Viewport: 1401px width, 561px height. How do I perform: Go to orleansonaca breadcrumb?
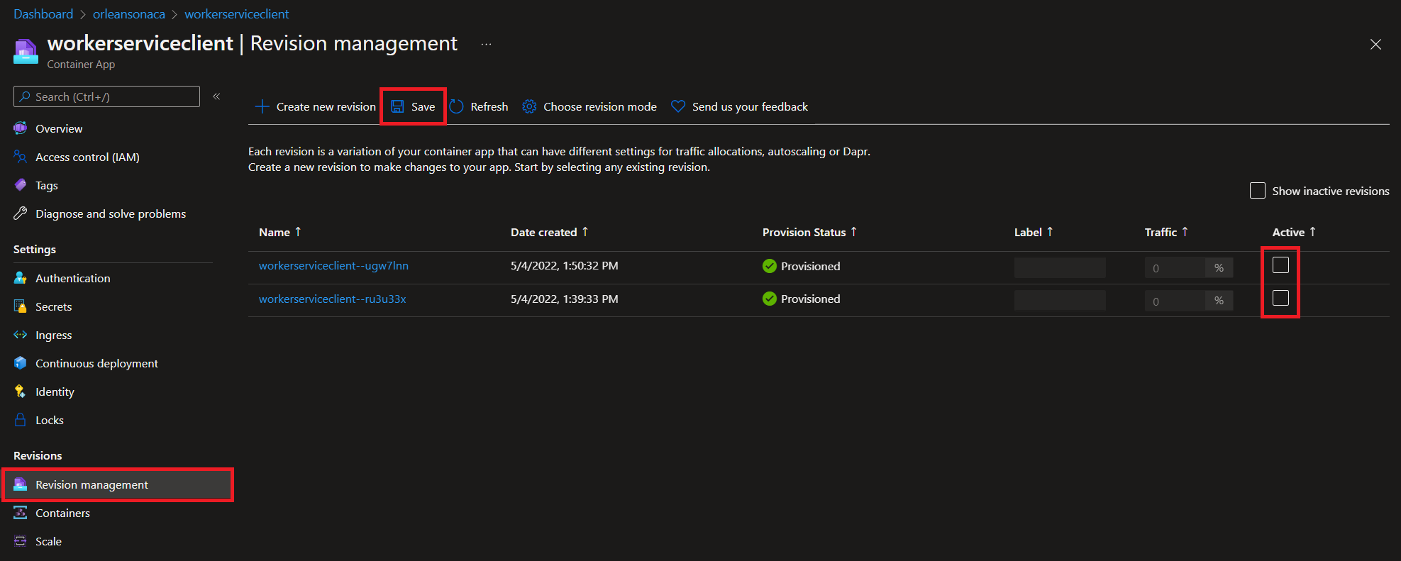[x=129, y=14]
